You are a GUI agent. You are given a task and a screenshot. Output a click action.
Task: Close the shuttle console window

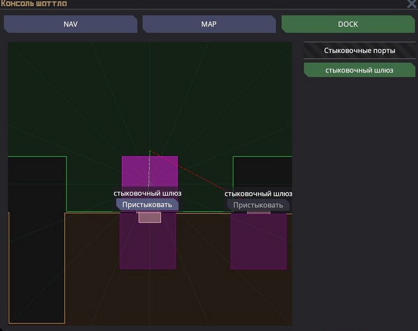click(411, 3)
